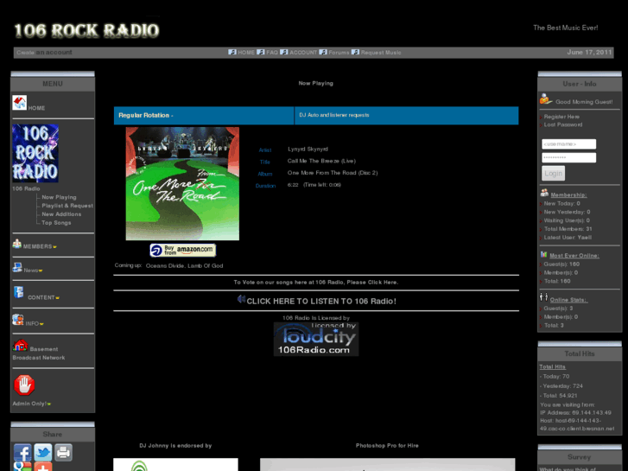Click the News computer icon
The width and height of the screenshot is (628, 471).
point(16,267)
